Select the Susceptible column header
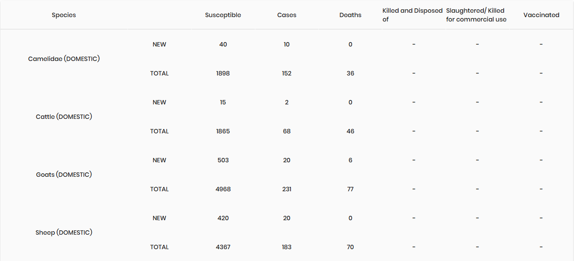 pyautogui.click(x=223, y=15)
